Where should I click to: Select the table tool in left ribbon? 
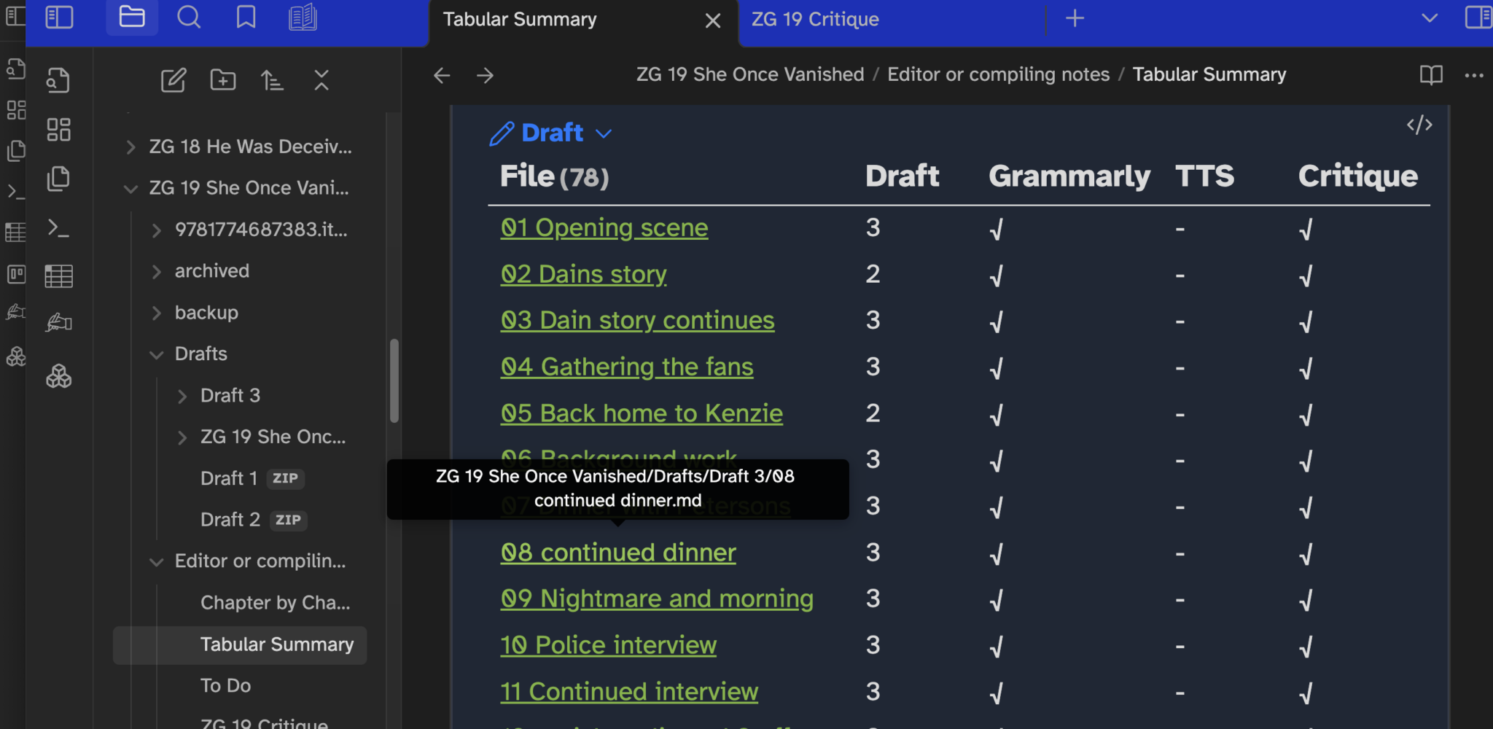click(x=59, y=276)
